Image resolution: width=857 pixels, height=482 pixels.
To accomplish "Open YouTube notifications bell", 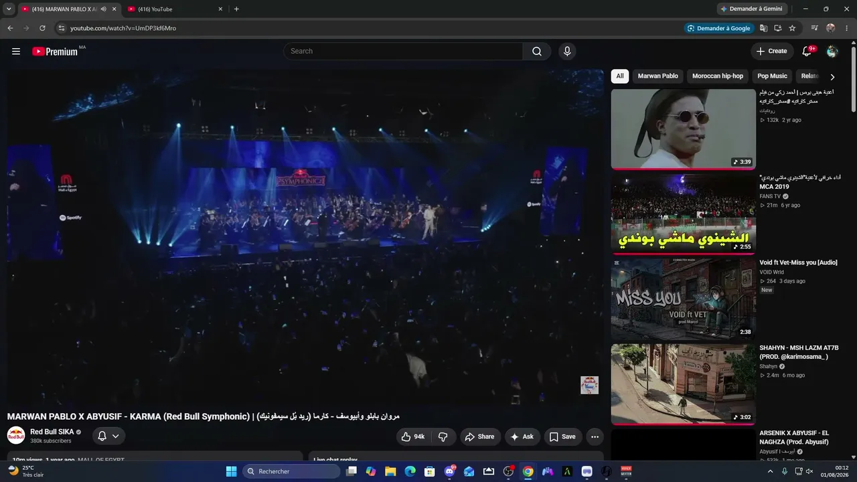I will (807, 52).
